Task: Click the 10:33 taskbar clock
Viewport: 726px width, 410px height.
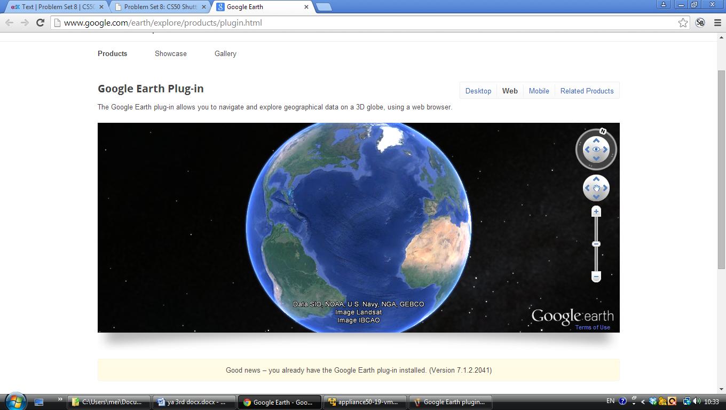Action: (x=711, y=402)
